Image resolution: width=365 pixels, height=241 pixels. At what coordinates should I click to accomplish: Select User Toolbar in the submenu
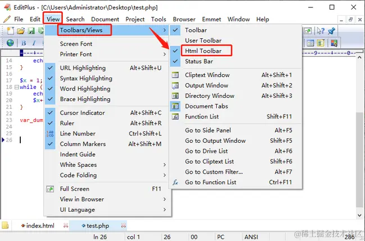point(236,40)
